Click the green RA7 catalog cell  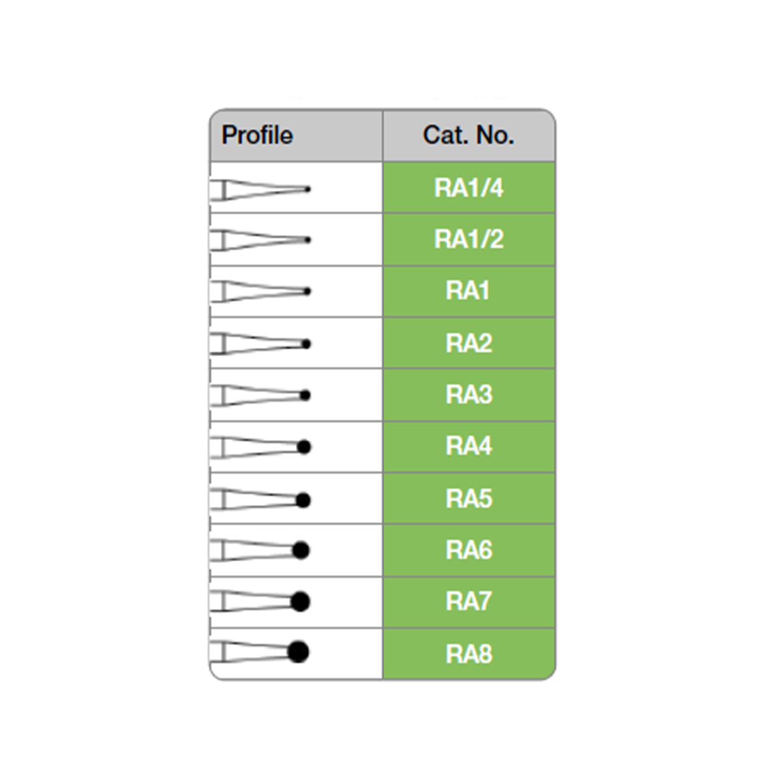(469, 602)
